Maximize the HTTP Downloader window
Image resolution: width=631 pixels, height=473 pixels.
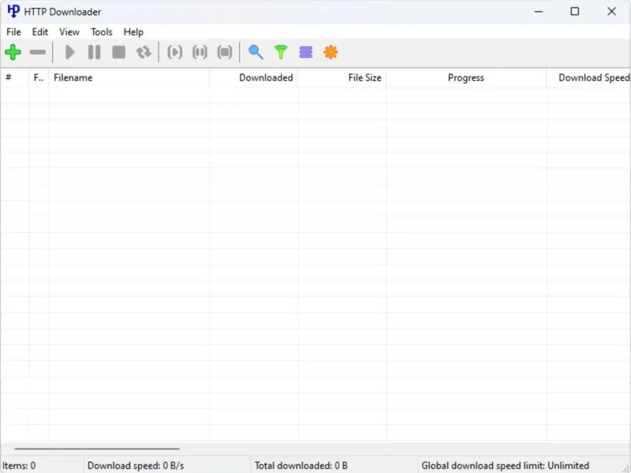pos(575,11)
